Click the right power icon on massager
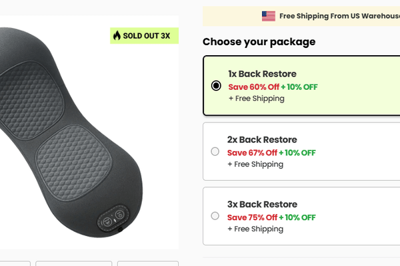The width and height of the screenshot is (400, 266). (x=118, y=215)
